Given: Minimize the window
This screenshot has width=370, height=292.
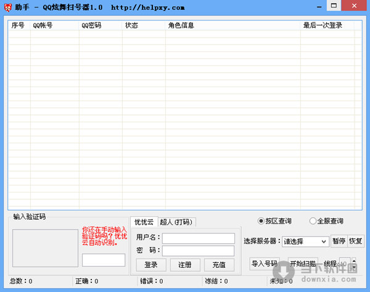Looking at the screenshot, I should point(319,6).
